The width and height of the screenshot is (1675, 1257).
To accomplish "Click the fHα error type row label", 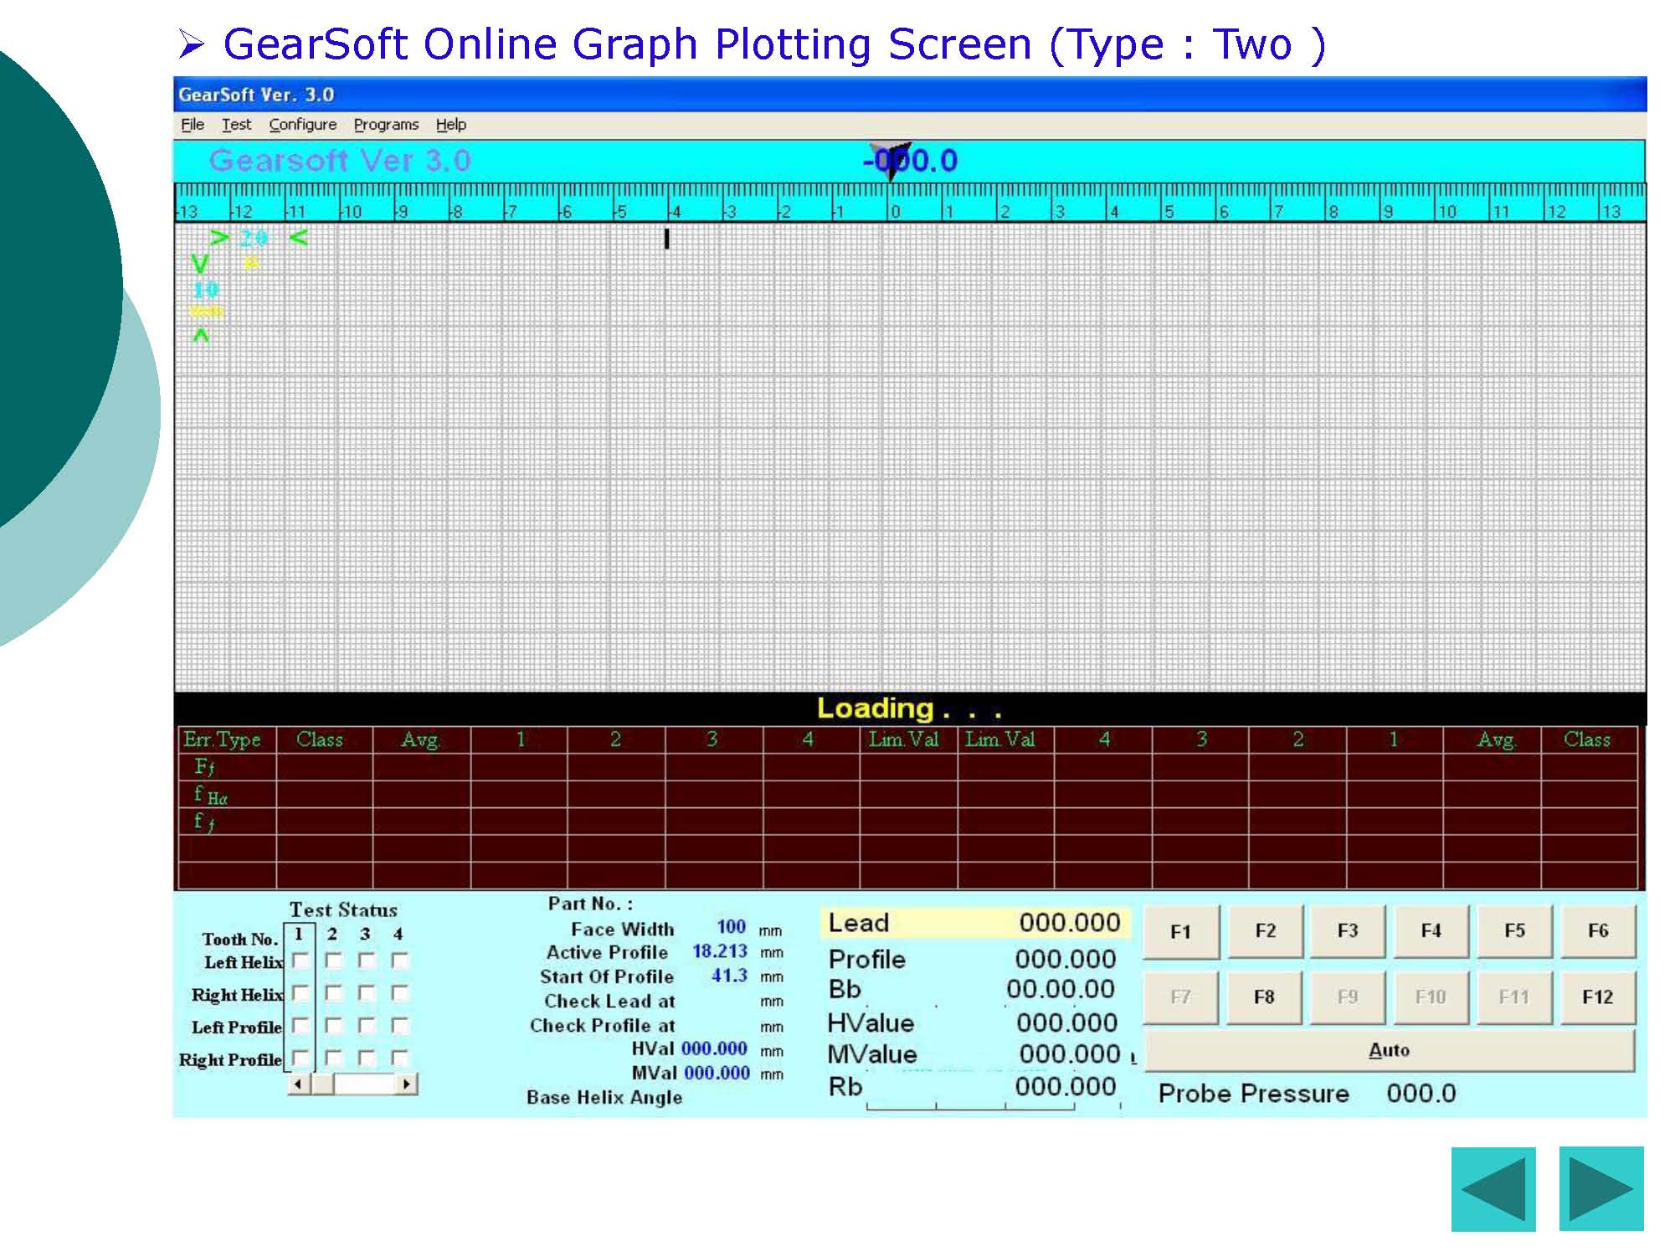I will pyautogui.click(x=210, y=795).
